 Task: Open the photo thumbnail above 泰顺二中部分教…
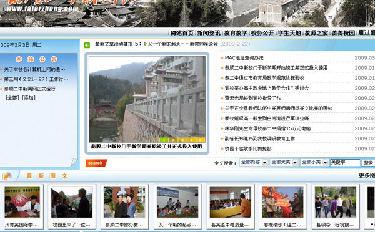point(124,202)
